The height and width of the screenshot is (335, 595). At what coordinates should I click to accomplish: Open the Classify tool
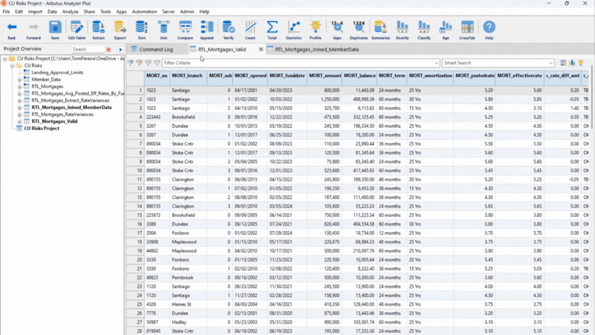coord(424,27)
